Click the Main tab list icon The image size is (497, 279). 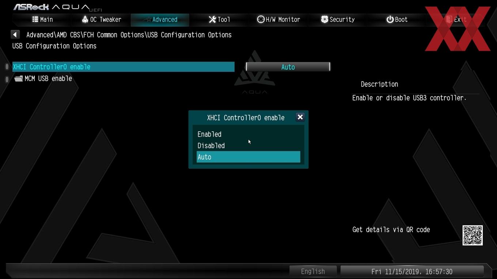pos(35,19)
